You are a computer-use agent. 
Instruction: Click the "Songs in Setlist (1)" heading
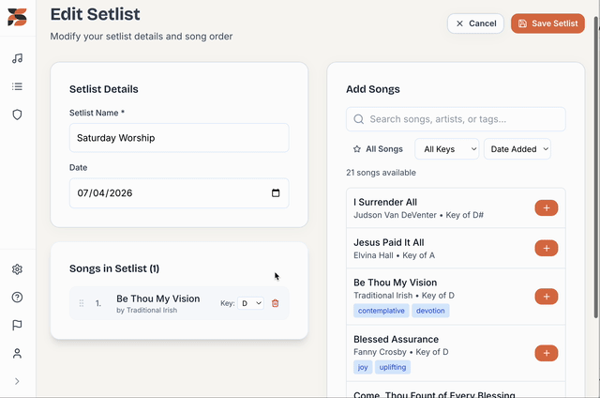tap(114, 268)
